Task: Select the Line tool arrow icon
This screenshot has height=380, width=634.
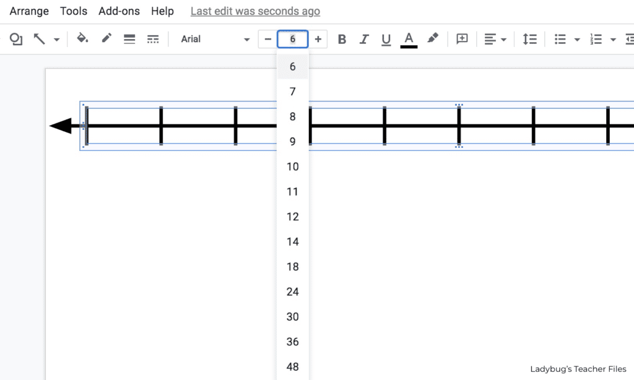Action: click(39, 39)
